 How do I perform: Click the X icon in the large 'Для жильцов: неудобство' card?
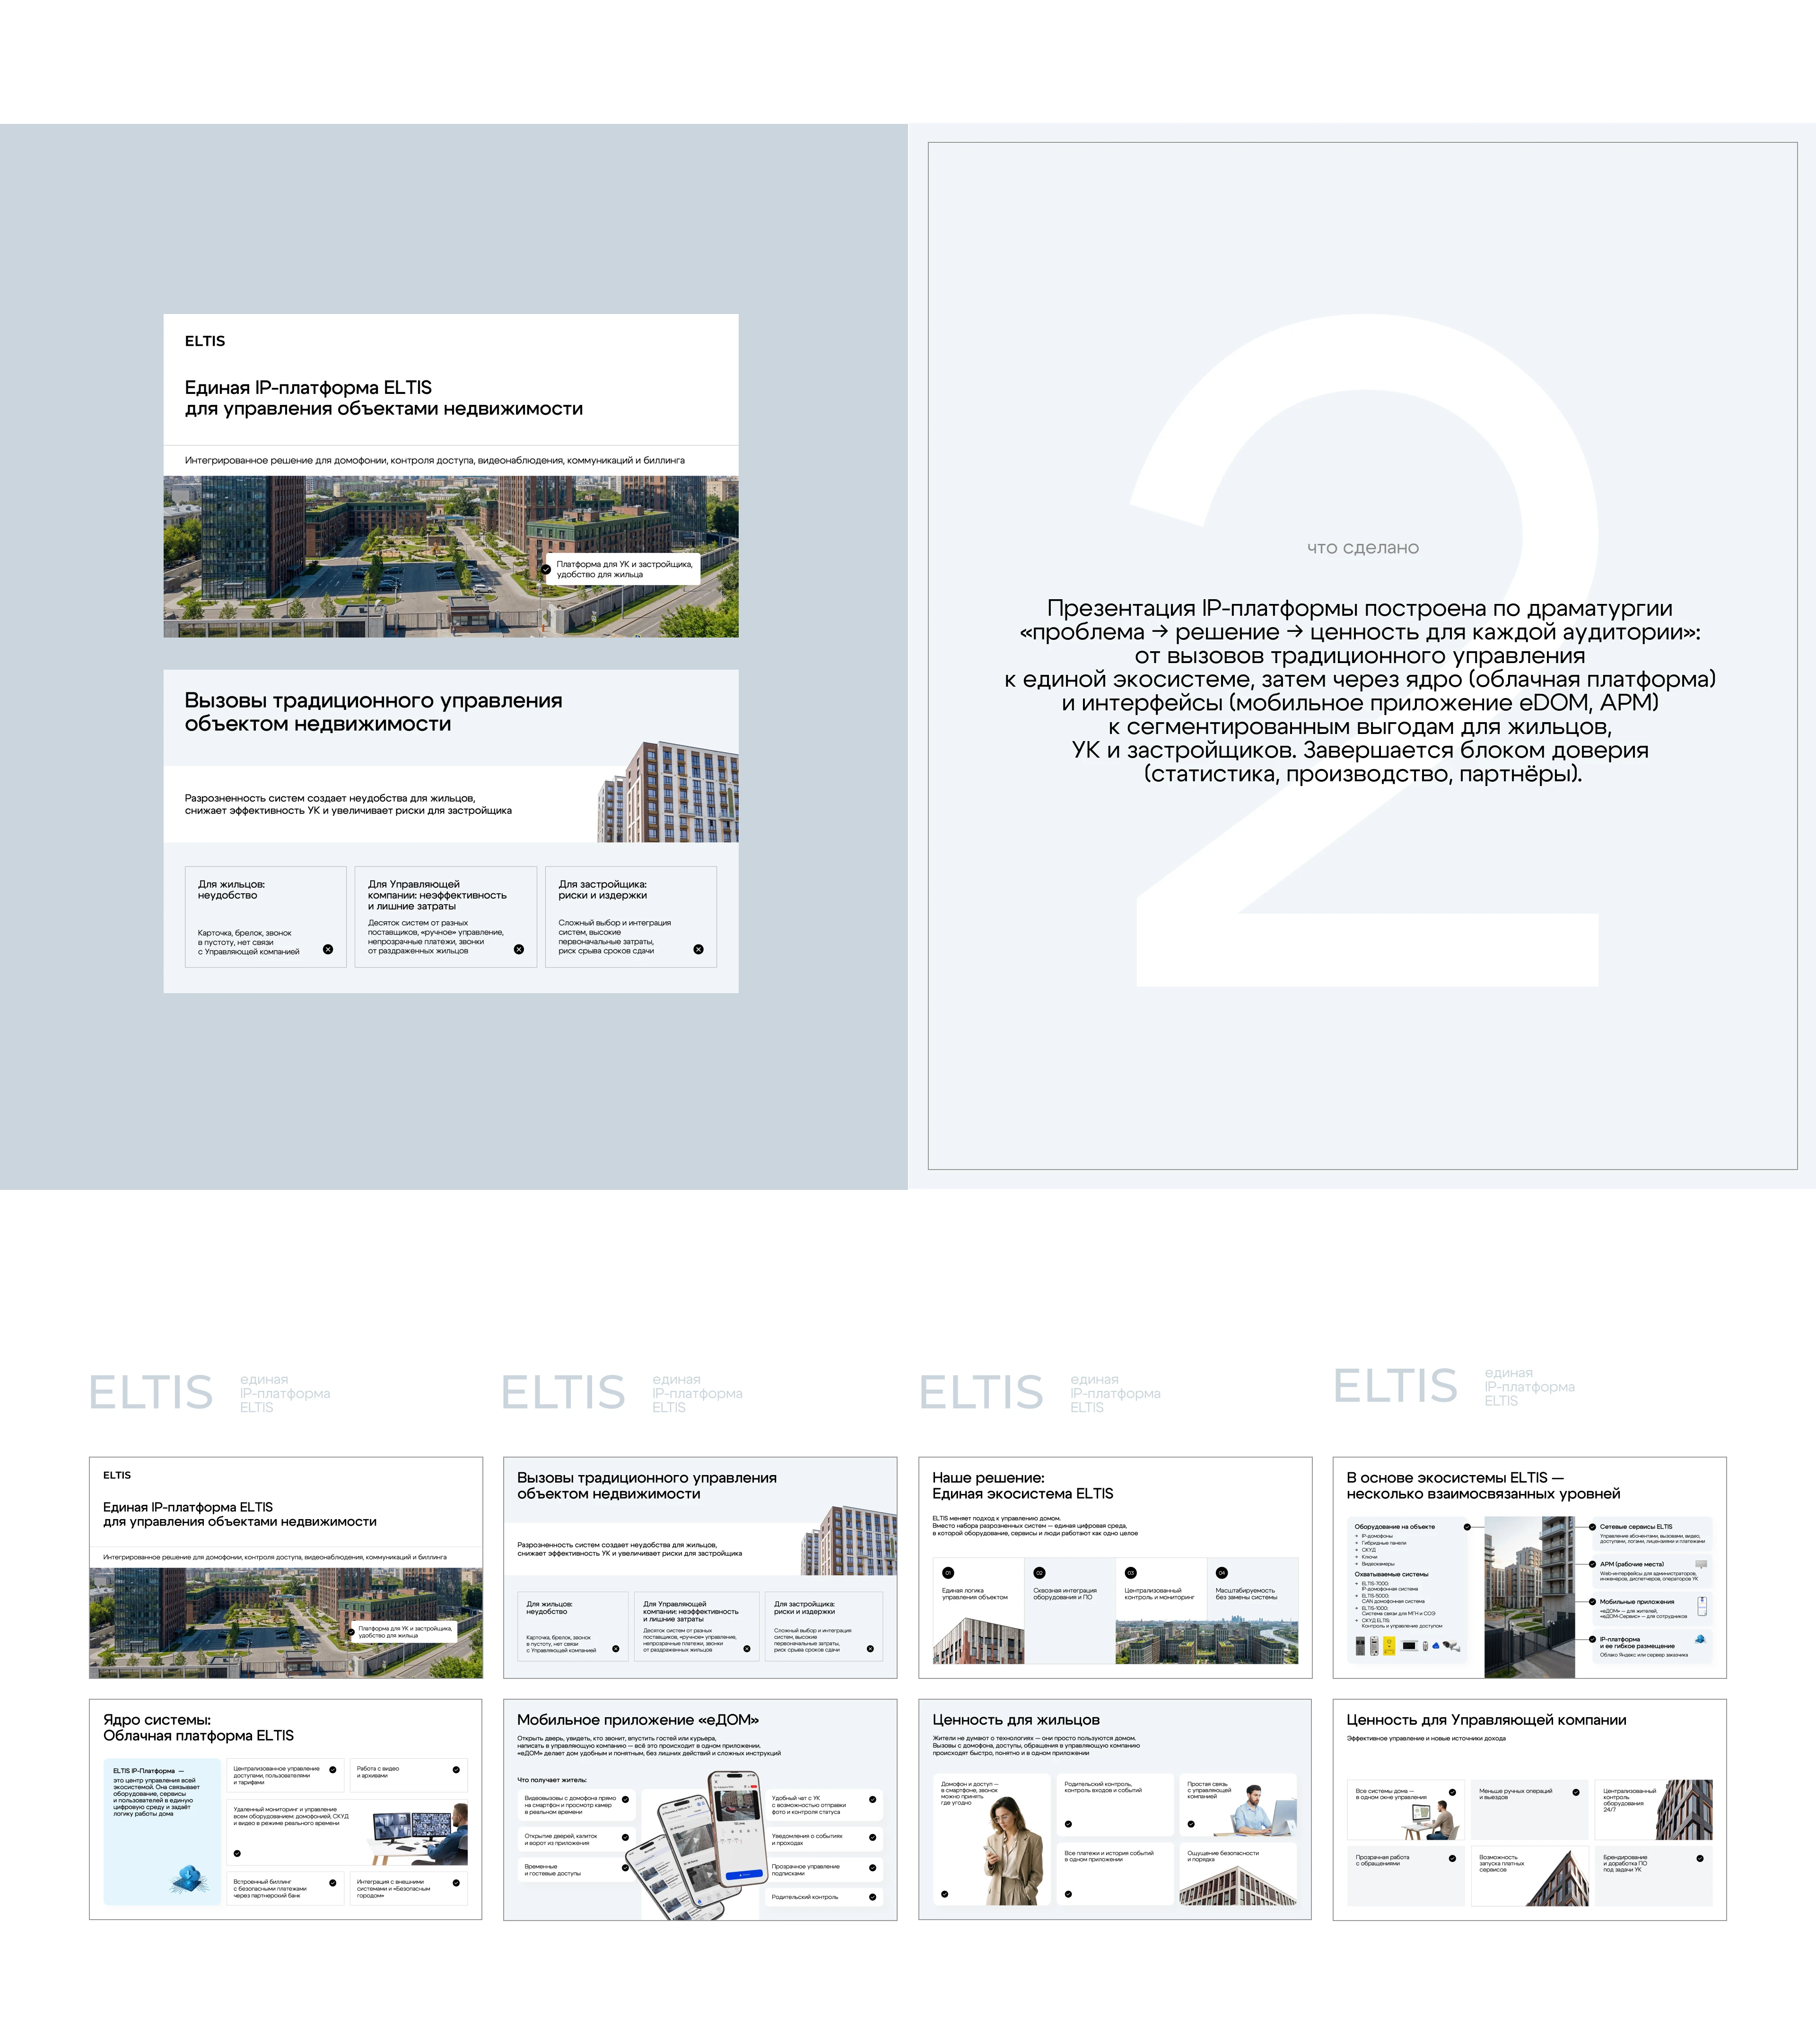click(328, 949)
